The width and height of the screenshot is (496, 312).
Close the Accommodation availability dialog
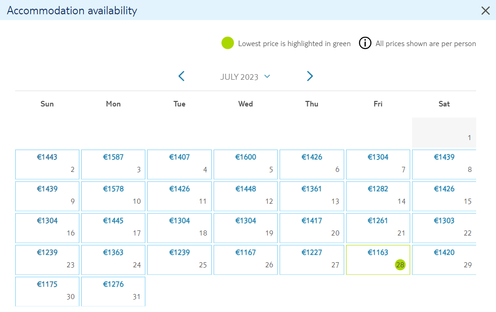tap(485, 11)
